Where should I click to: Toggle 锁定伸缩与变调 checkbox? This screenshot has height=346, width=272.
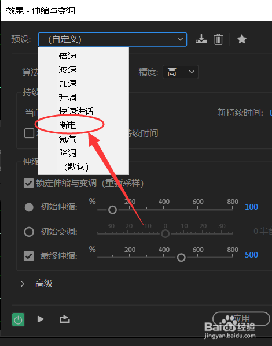point(29,183)
